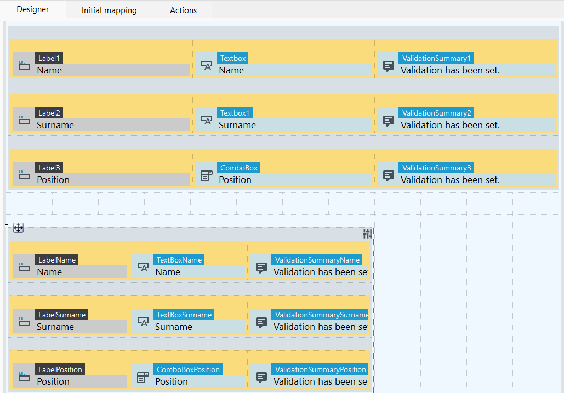Select the ValidationSummaryPosition name tag
Image resolution: width=564 pixels, height=393 pixels.
[x=320, y=369]
